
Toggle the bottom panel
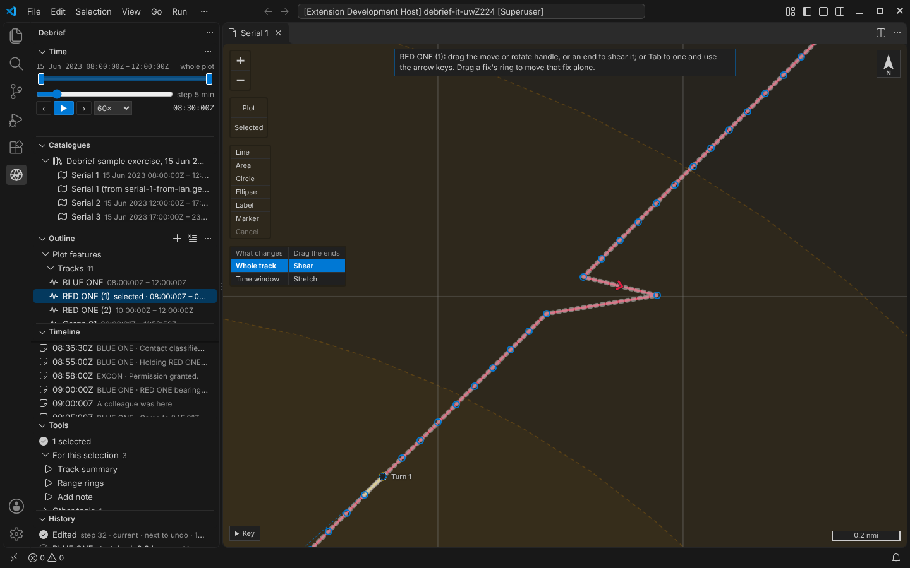823,11
